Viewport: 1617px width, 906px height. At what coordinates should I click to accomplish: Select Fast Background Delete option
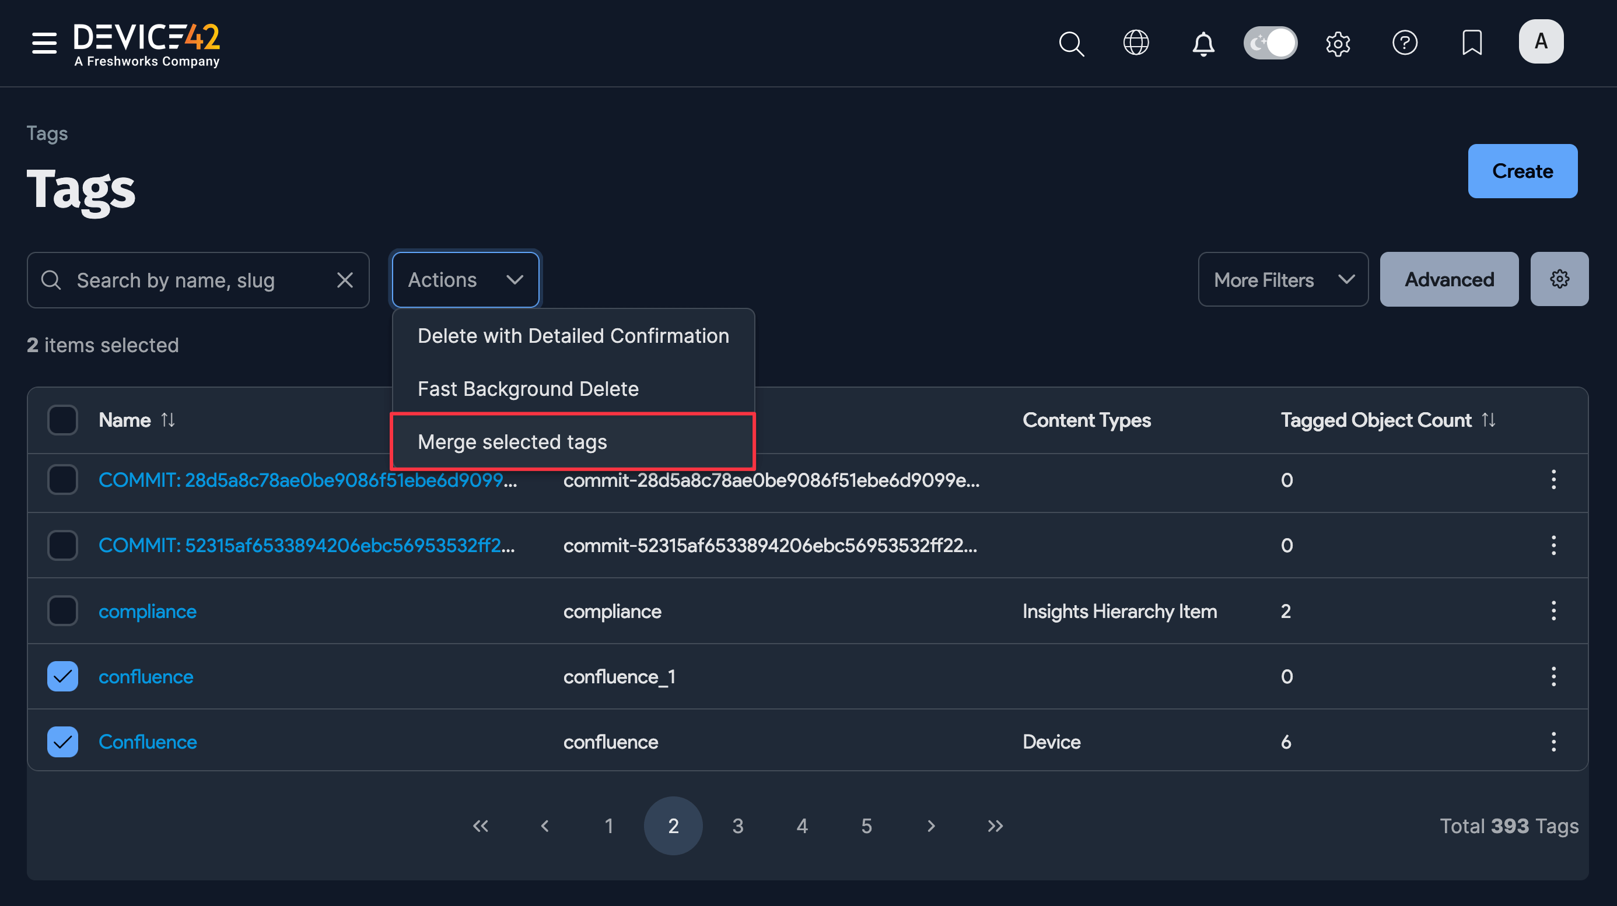pyautogui.click(x=528, y=389)
